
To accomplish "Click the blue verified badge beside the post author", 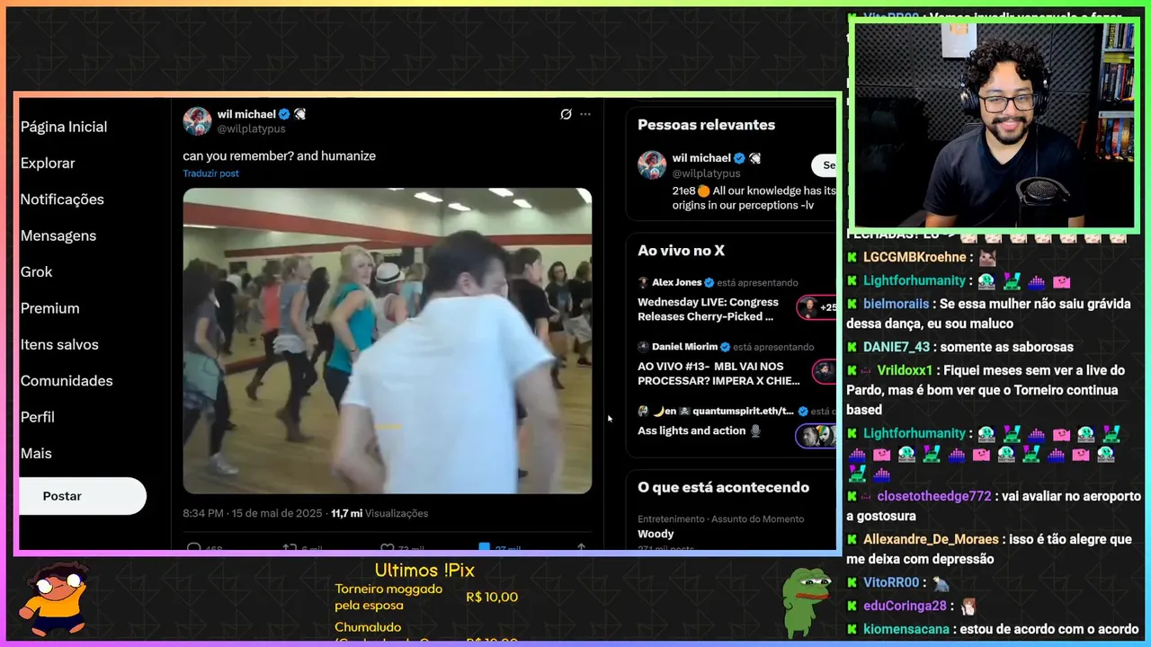I will click(x=284, y=114).
